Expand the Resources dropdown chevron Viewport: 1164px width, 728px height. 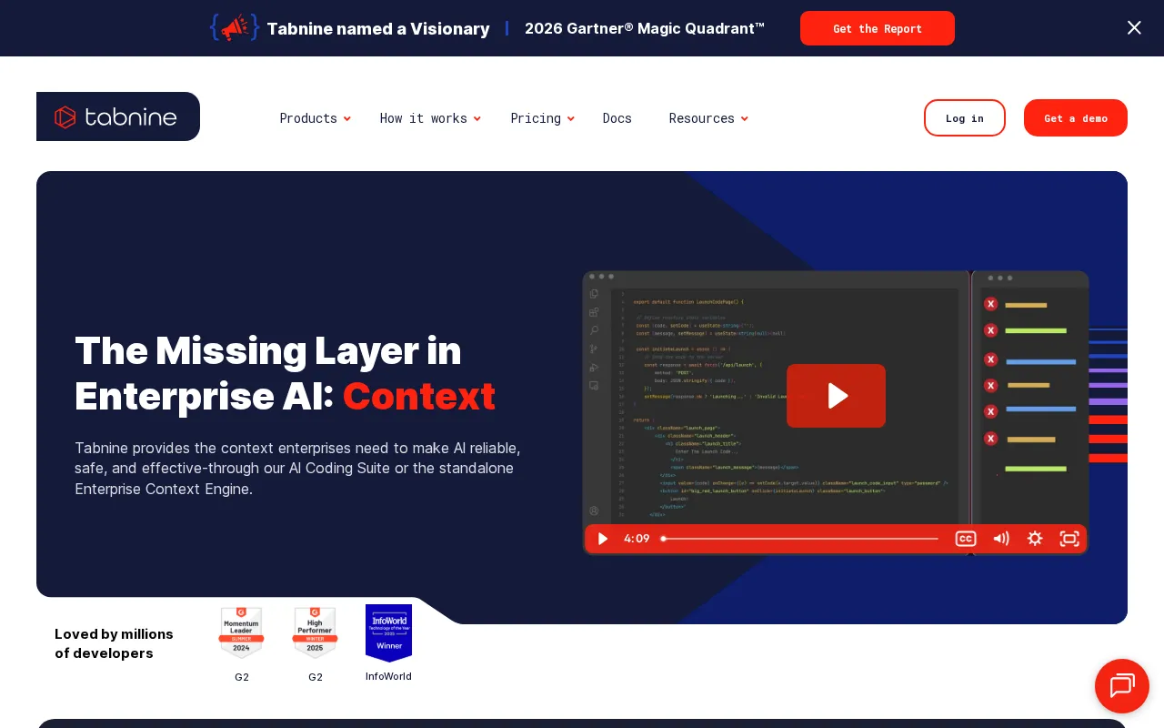(744, 119)
